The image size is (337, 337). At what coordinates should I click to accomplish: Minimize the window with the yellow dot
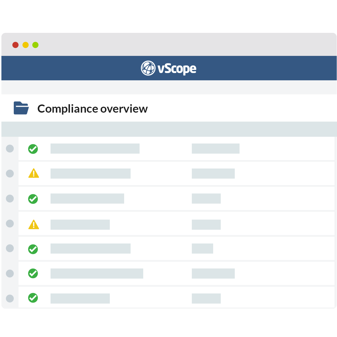click(26, 45)
